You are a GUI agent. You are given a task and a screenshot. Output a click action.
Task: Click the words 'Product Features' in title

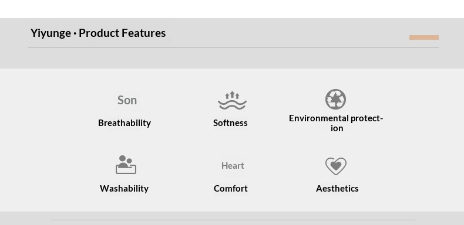[122, 33]
